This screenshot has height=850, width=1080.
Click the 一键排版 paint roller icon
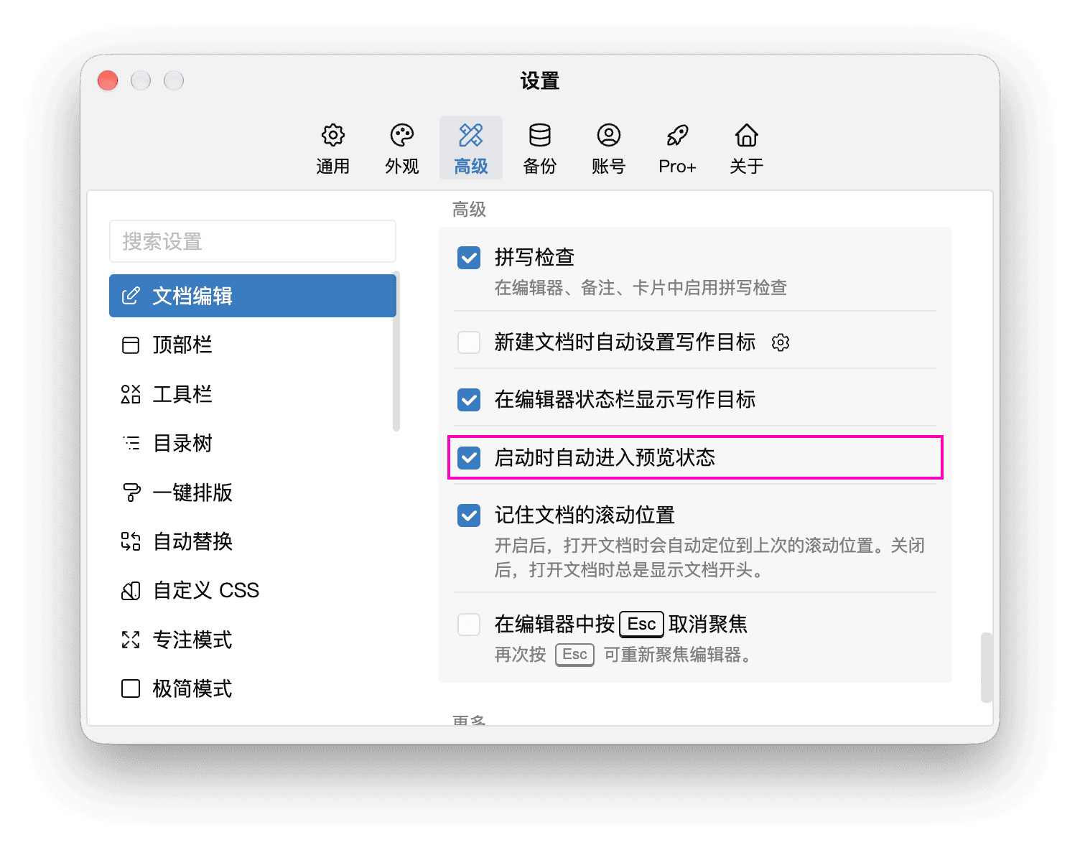tap(131, 492)
